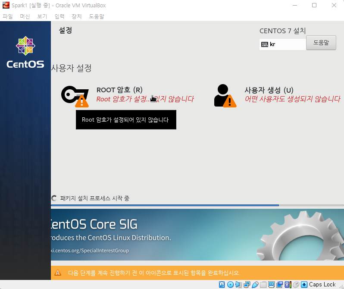This screenshot has height=289, width=344.
Task: Click the audio status icon
Action: click(238, 285)
